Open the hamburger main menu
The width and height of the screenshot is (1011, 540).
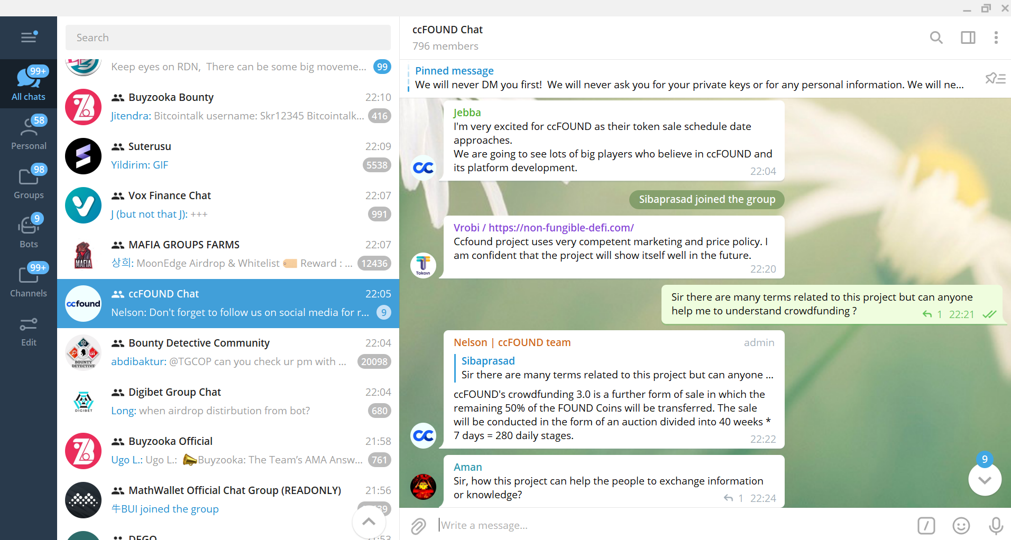coord(29,37)
